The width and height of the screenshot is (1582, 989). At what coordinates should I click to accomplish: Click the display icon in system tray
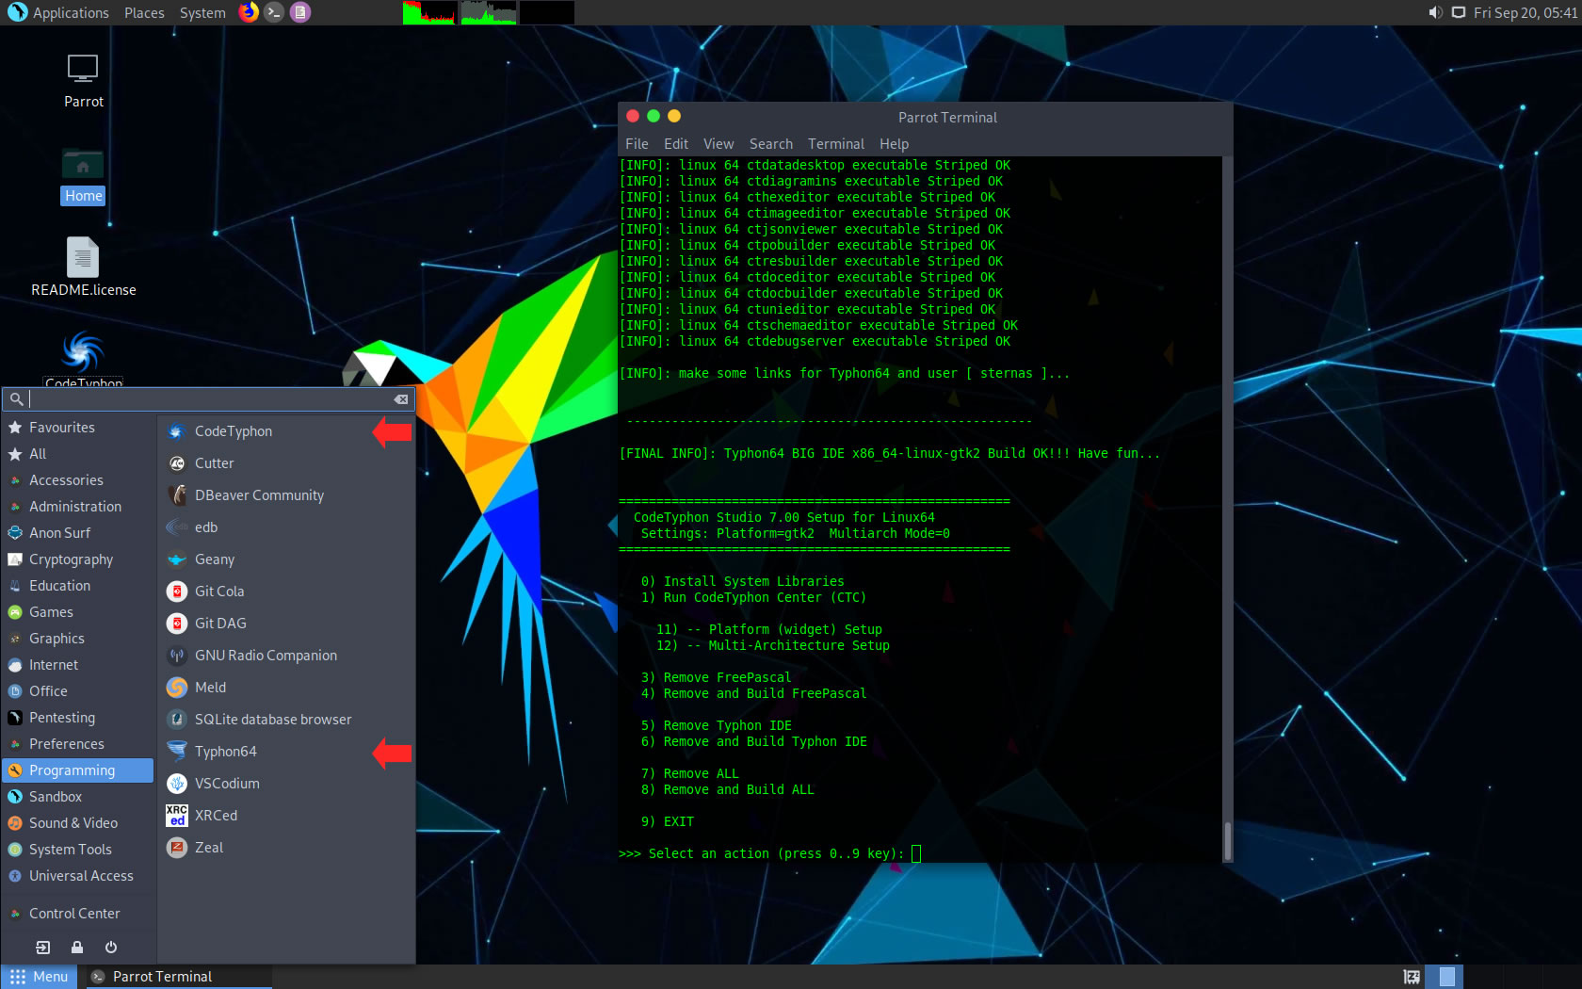1458,12
